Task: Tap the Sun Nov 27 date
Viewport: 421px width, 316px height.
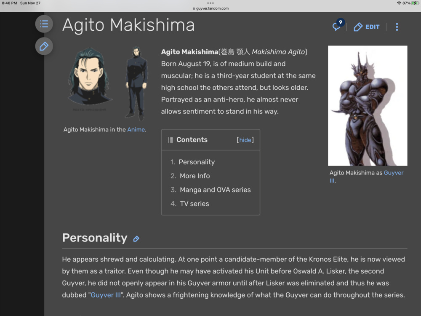Action: pos(30,3)
